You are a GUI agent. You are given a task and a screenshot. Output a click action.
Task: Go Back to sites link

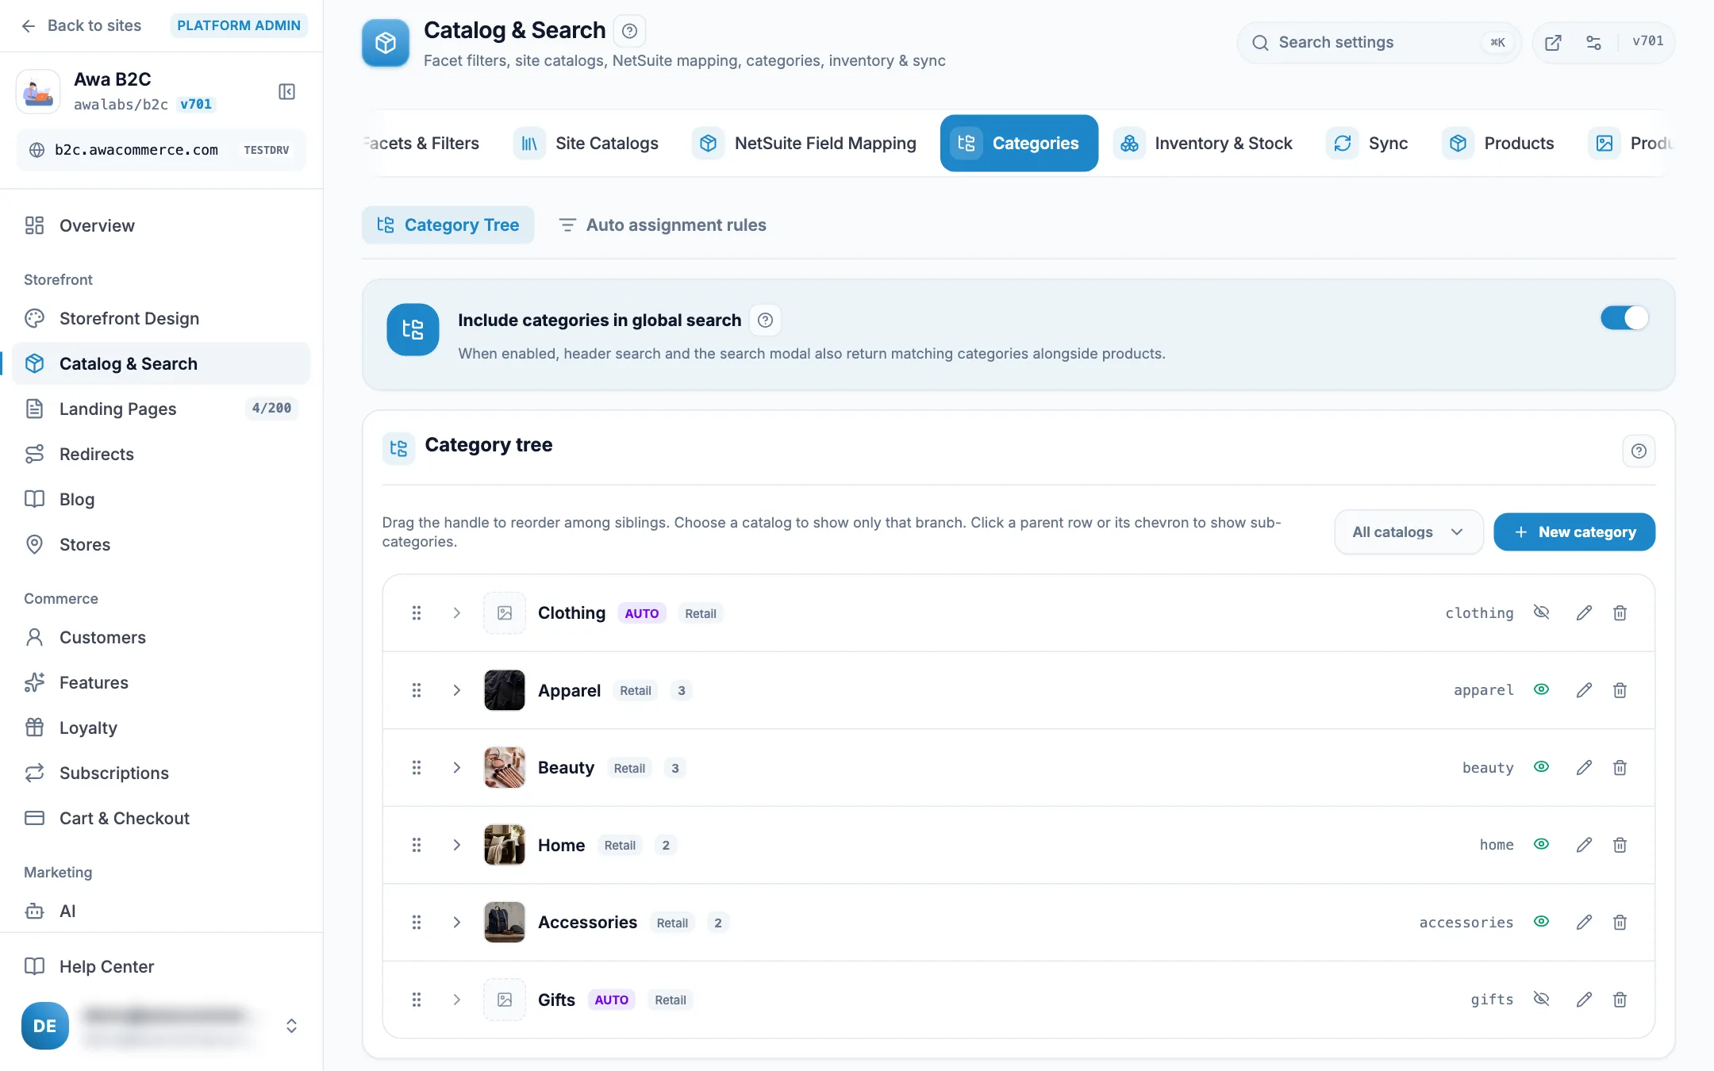pos(82,25)
